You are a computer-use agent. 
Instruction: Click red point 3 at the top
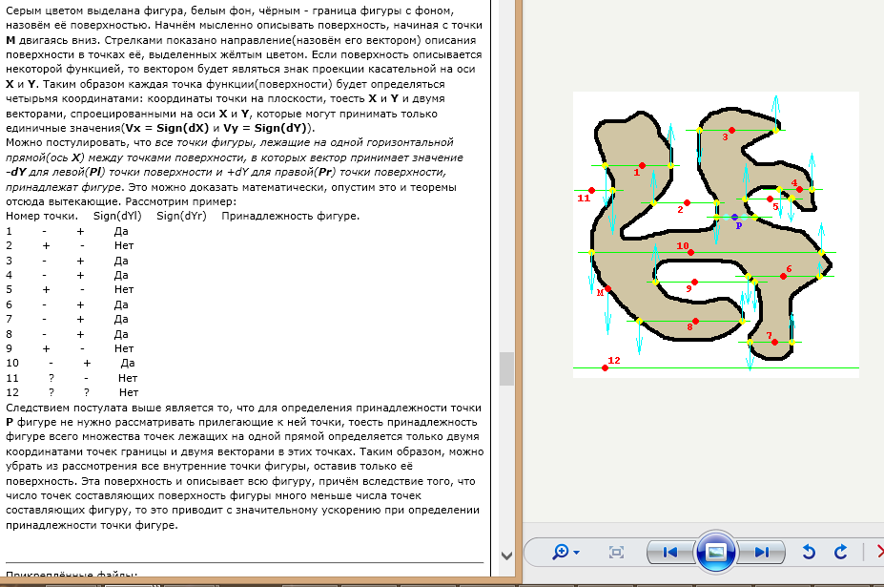point(731,130)
